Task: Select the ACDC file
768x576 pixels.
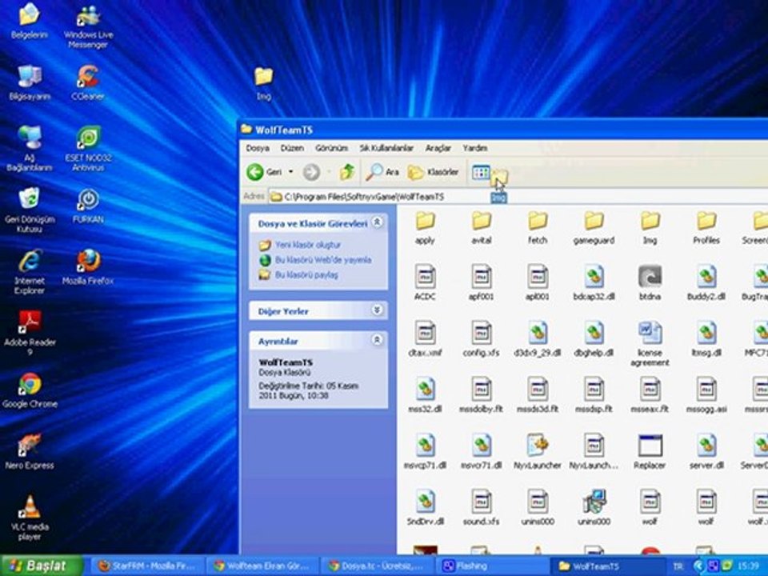Action: pyautogui.click(x=425, y=283)
